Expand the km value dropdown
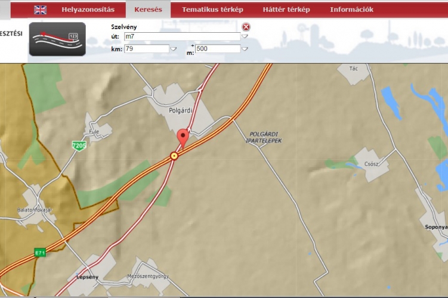Viewport: 448px width, 298px height. point(174,49)
